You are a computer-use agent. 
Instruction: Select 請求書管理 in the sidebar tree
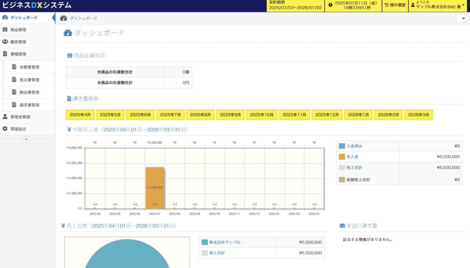click(29, 105)
